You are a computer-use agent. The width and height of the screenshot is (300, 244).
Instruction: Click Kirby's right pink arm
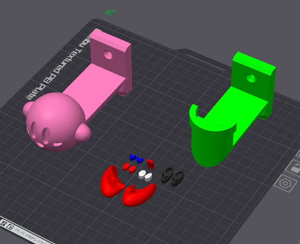click(x=84, y=134)
